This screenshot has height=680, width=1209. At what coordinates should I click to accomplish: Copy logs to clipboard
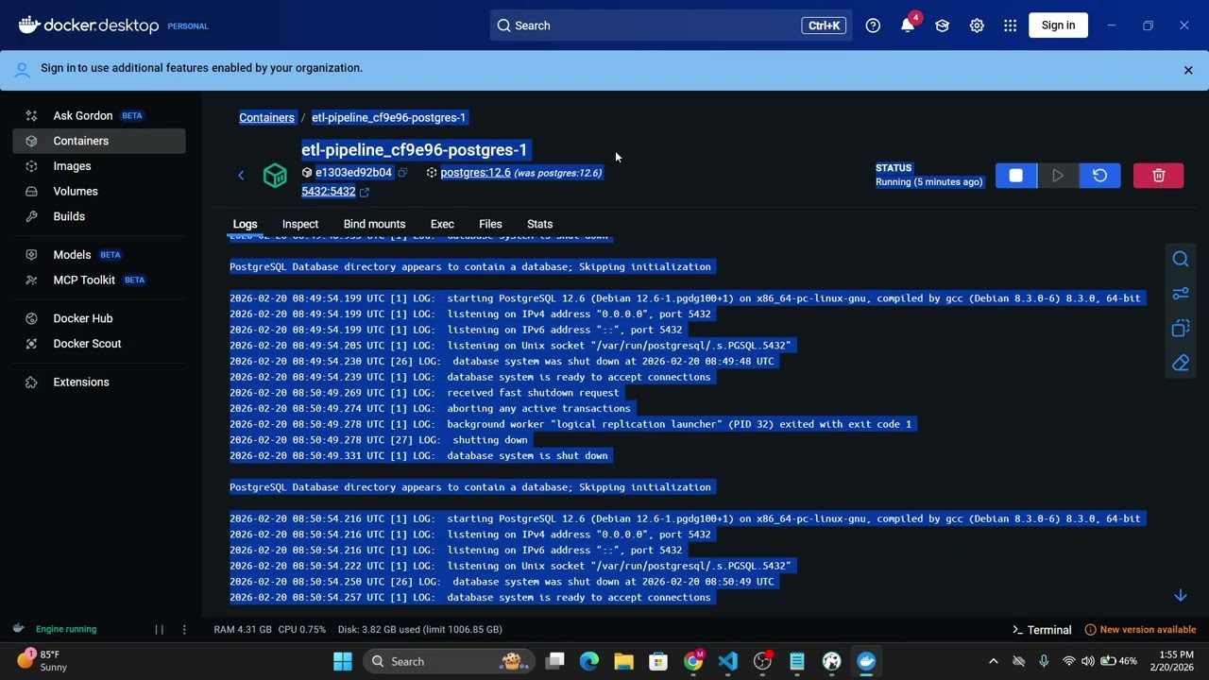click(x=1181, y=329)
